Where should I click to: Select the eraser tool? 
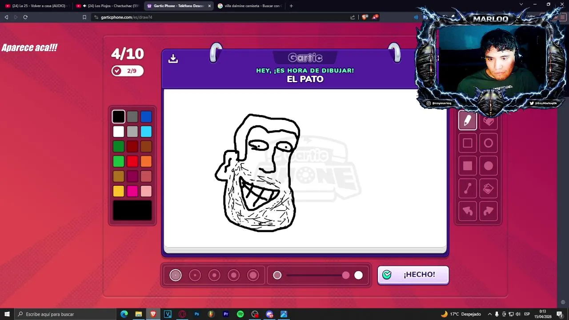coord(489,120)
